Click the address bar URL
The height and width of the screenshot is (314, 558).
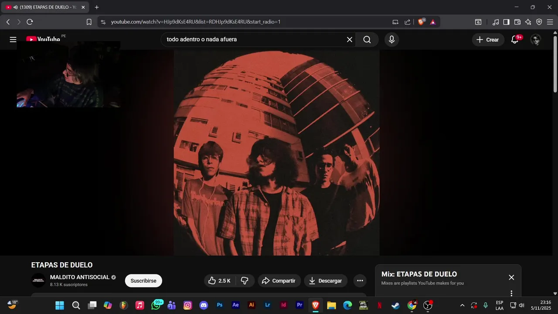pos(196,22)
